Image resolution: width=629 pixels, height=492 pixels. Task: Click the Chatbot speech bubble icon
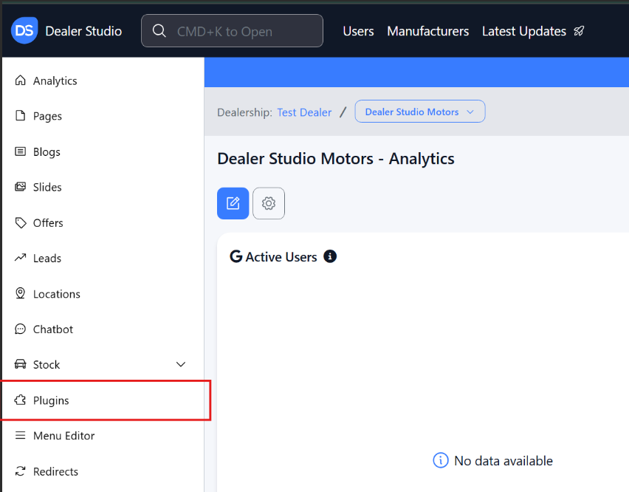point(20,329)
